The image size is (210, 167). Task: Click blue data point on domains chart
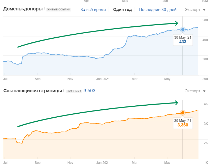(183, 29)
